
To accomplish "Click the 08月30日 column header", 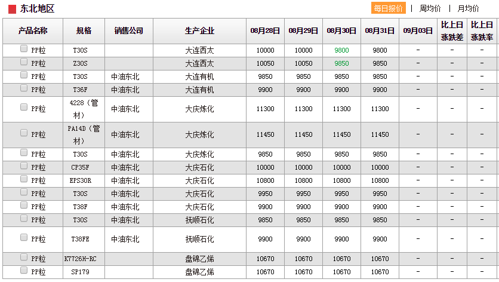I will pos(341,31).
